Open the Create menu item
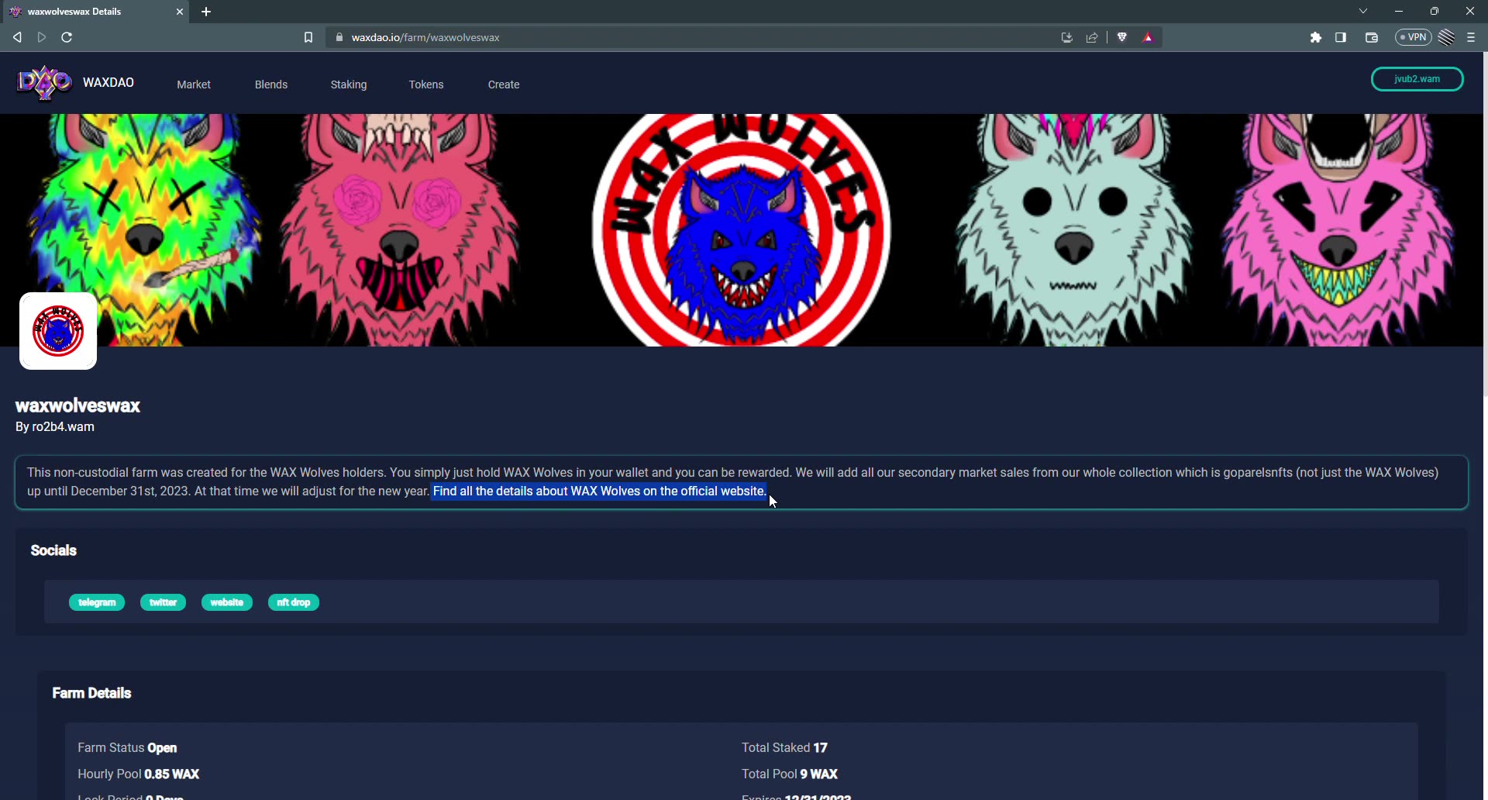Screen dimensions: 1488x800 pos(504,84)
